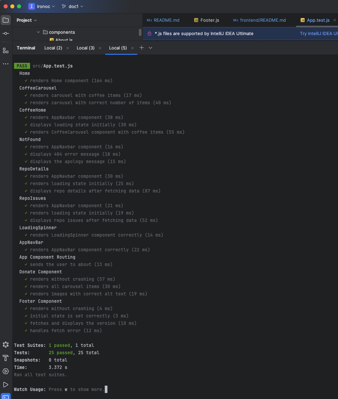Click the git branch icon beside doc1

64,6
